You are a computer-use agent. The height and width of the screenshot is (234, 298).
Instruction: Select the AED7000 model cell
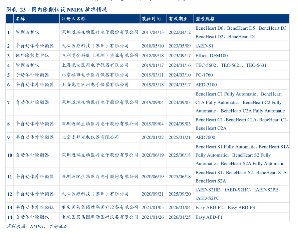[205, 138]
